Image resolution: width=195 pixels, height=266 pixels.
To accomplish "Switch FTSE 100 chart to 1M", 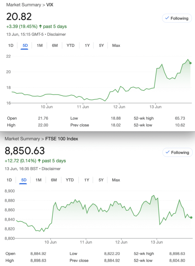I will click(x=38, y=180).
